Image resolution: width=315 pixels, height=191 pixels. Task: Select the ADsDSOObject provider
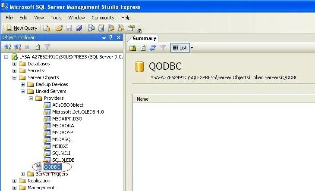click(x=68, y=105)
